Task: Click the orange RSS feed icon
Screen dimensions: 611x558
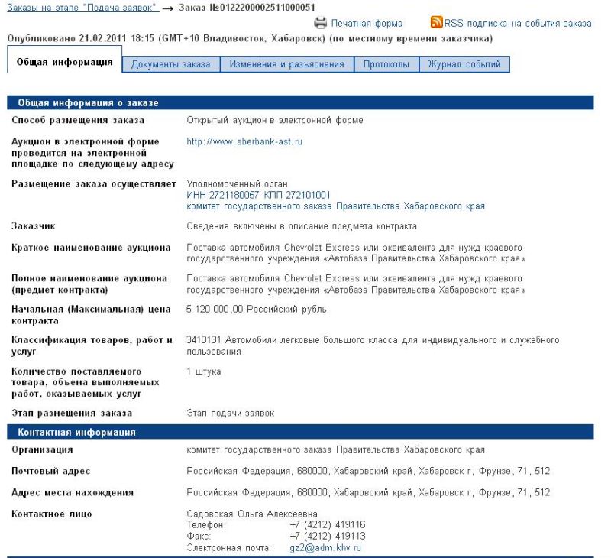Action: [x=436, y=23]
